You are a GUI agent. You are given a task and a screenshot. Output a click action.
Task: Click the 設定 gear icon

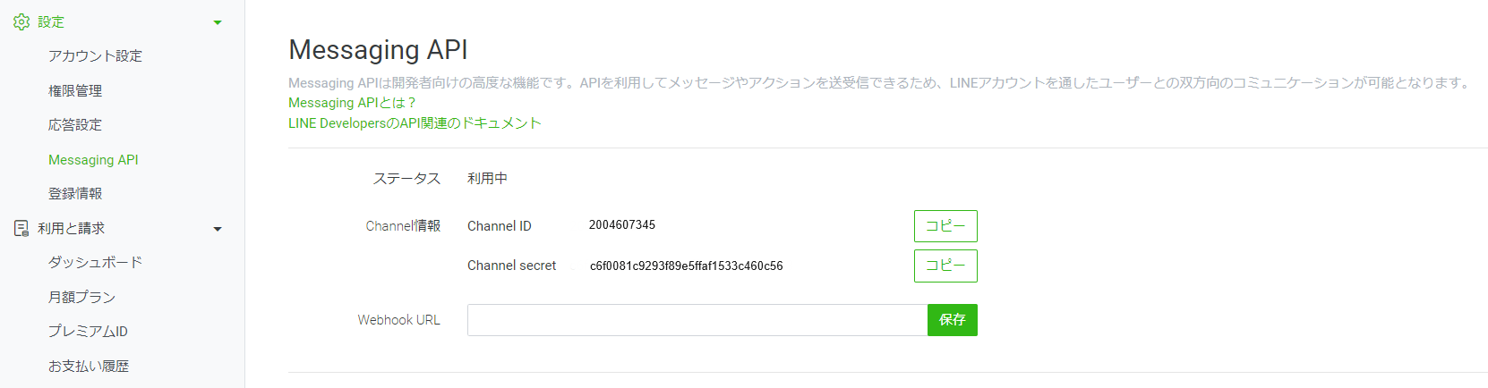pos(21,21)
